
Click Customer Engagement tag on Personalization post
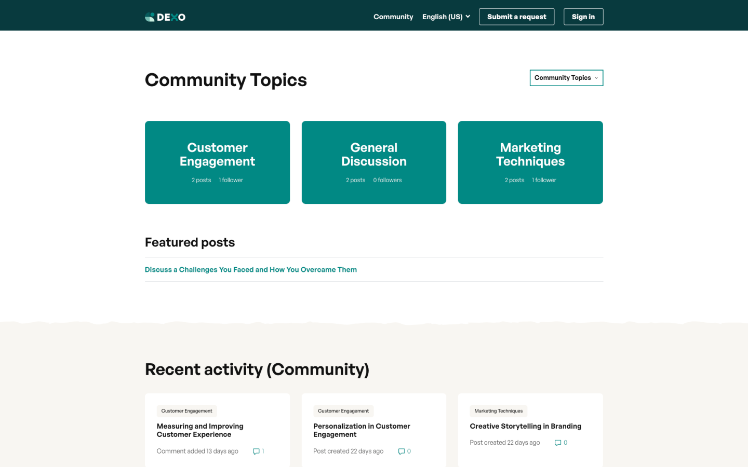tap(343, 411)
